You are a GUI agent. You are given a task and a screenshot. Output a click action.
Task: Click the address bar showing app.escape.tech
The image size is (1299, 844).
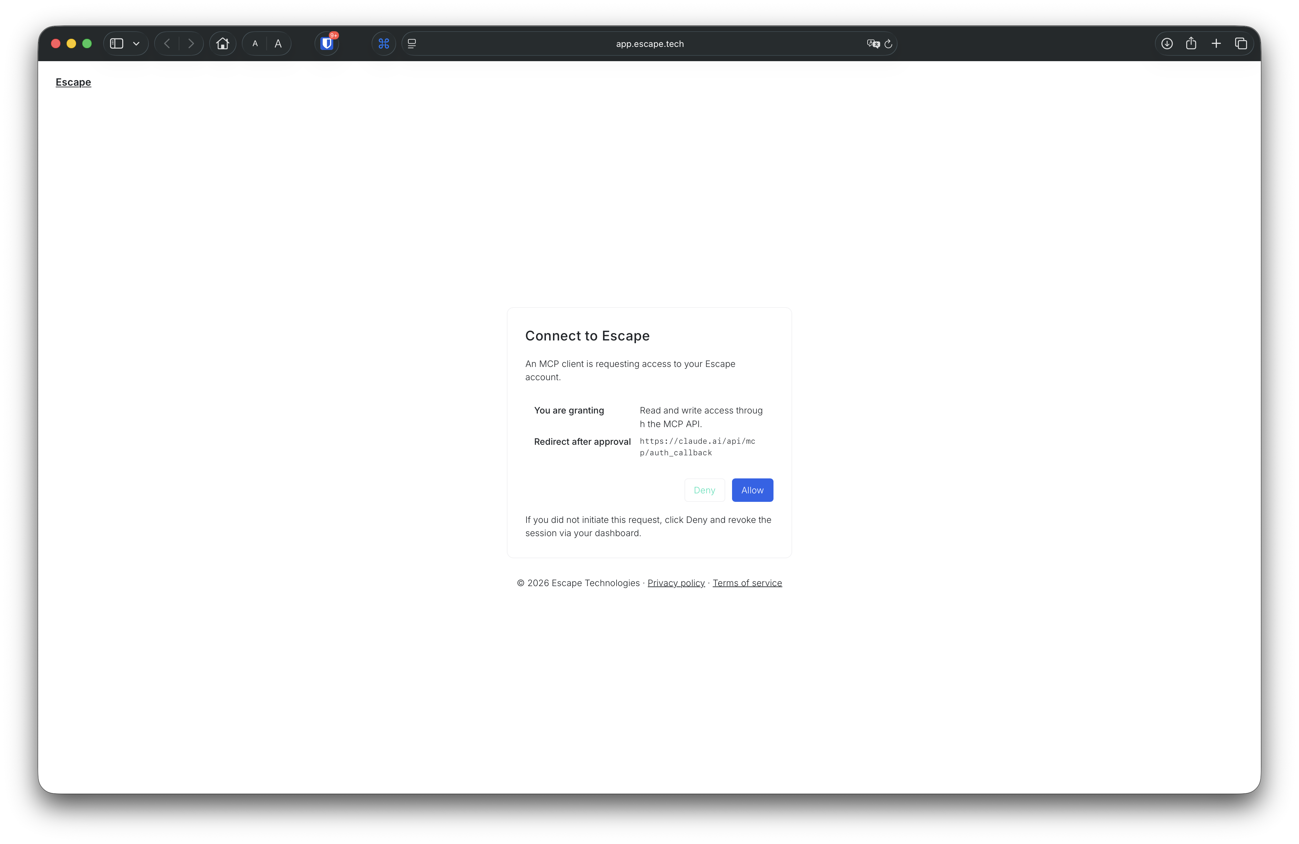(x=649, y=44)
